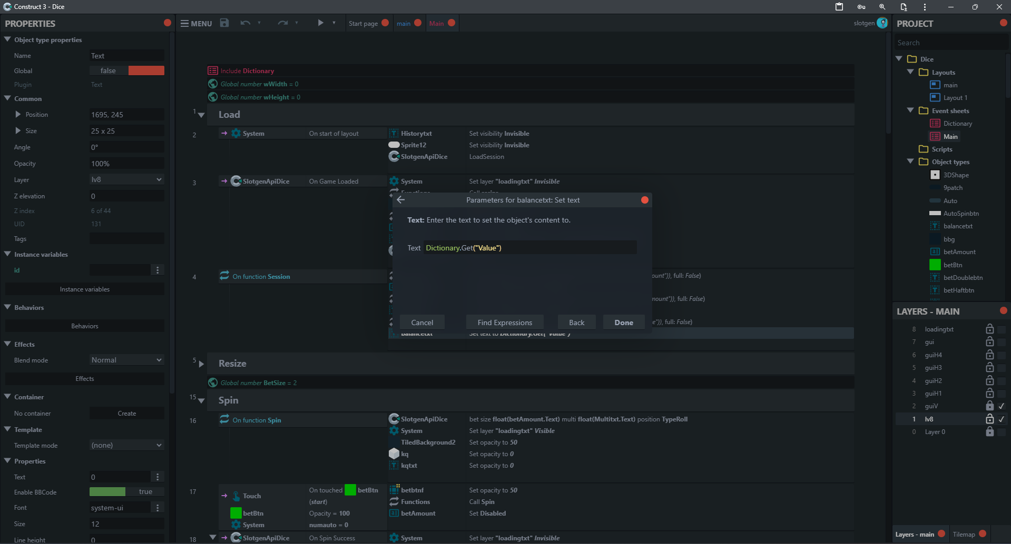The image size is (1011, 544).
Task: Open the slotgen account avatar icon
Action: point(882,23)
